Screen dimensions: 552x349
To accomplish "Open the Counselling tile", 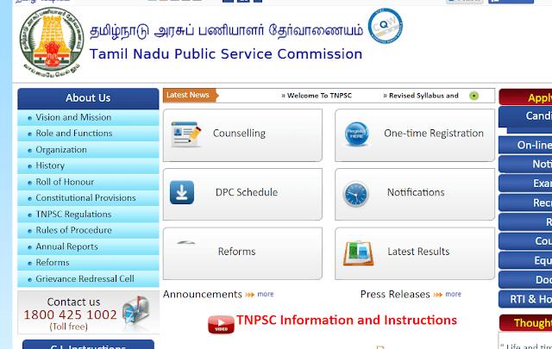I will pos(242,135).
